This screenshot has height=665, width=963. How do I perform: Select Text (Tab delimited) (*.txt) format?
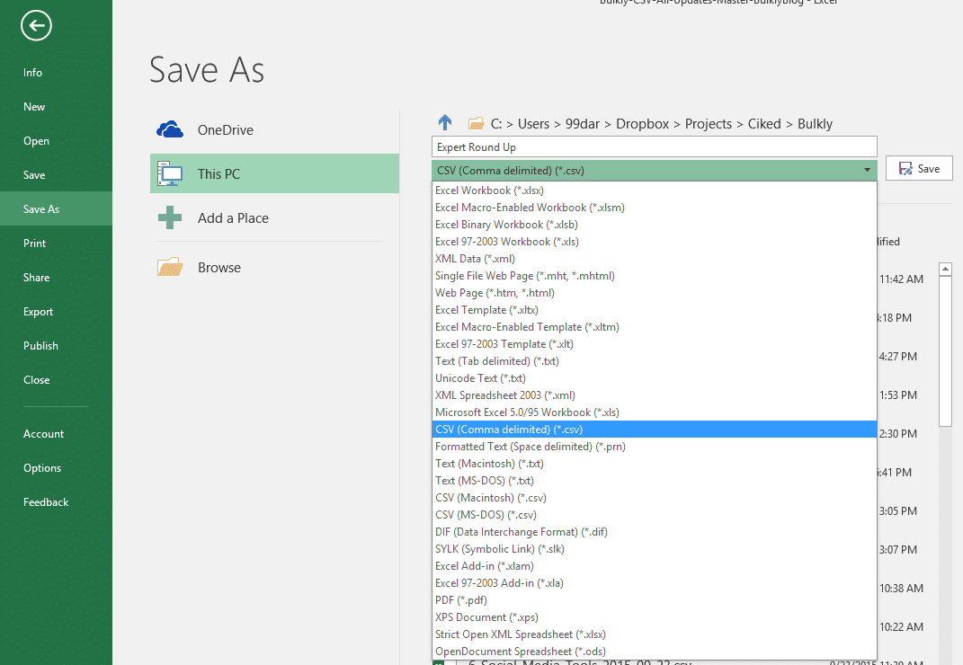pos(655,361)
